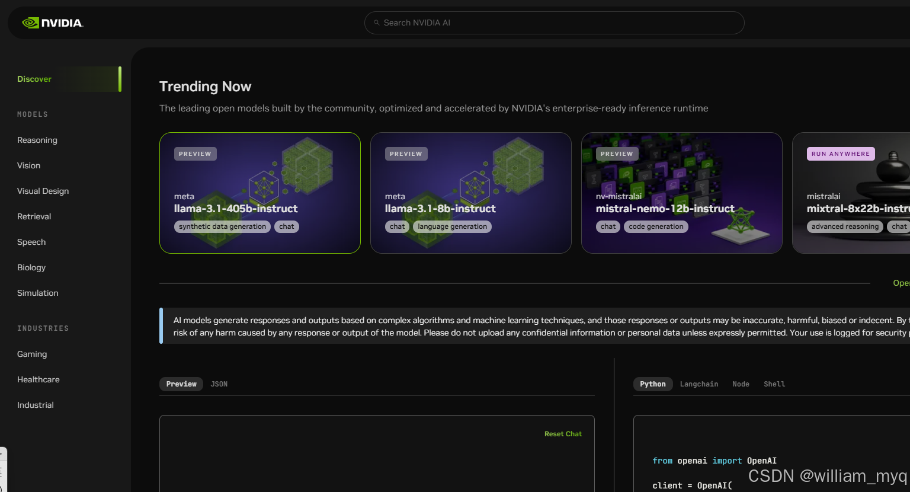Click the advanced reasoning tag
The image size is (910, 492).
pos(845,226)
